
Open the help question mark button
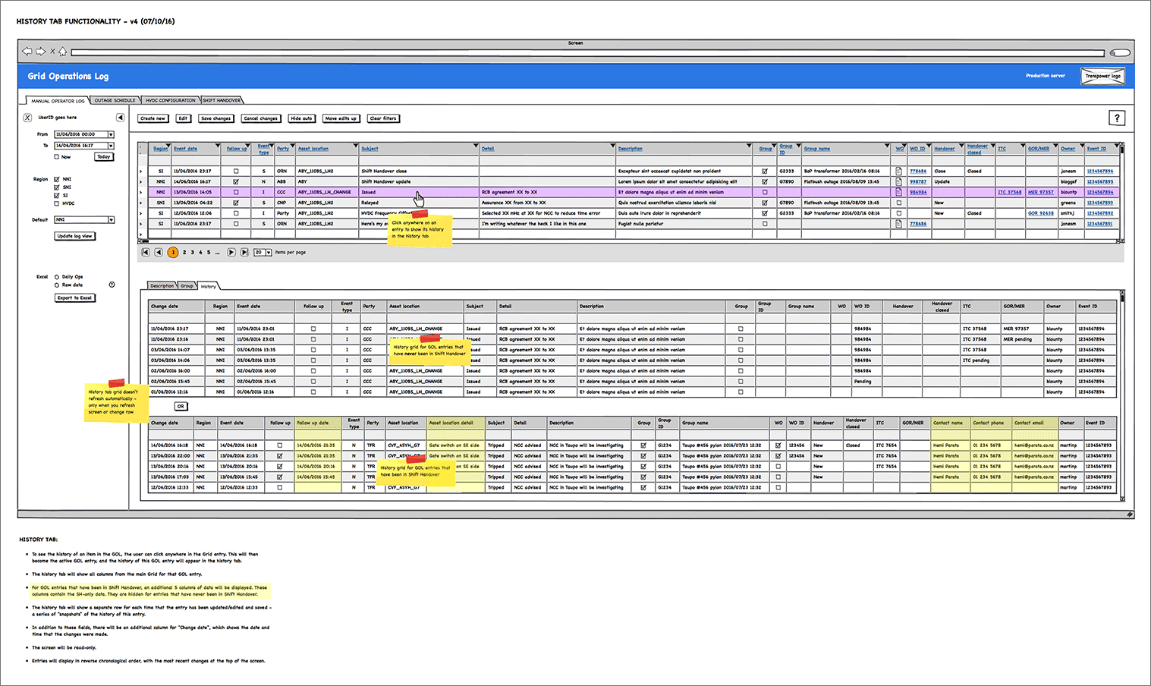tap(1116, 118)
